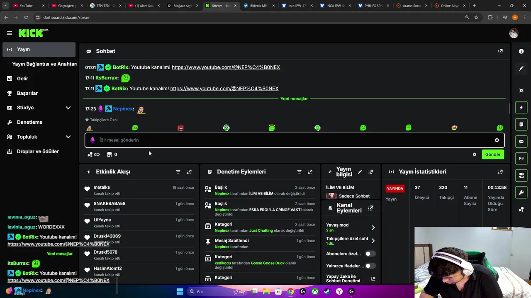The width and height of the screenshot is (531, 298).
Task: Pop out the Yayın bilgisi panel
Action: [370, 172]
